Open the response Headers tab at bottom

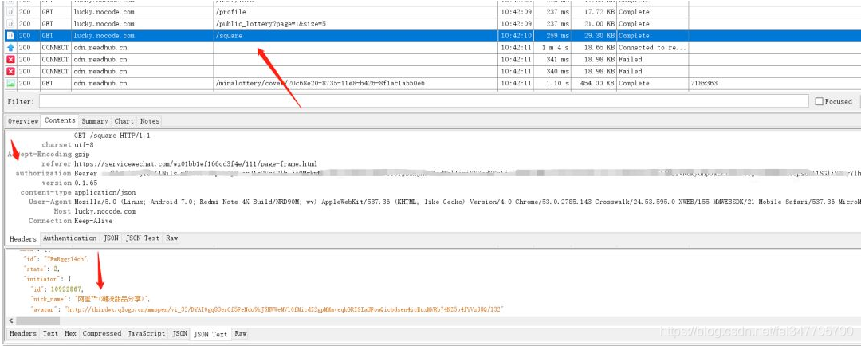point(23,333)
